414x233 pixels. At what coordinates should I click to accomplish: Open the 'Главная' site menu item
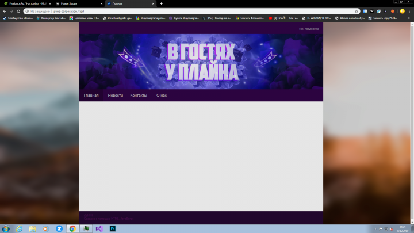(91, 96)
